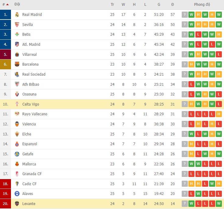Image resolution: width=224 pixels, height=209 pixels.
Task: Click the Getafe club crest icon
Action: [x=17, y=154]
